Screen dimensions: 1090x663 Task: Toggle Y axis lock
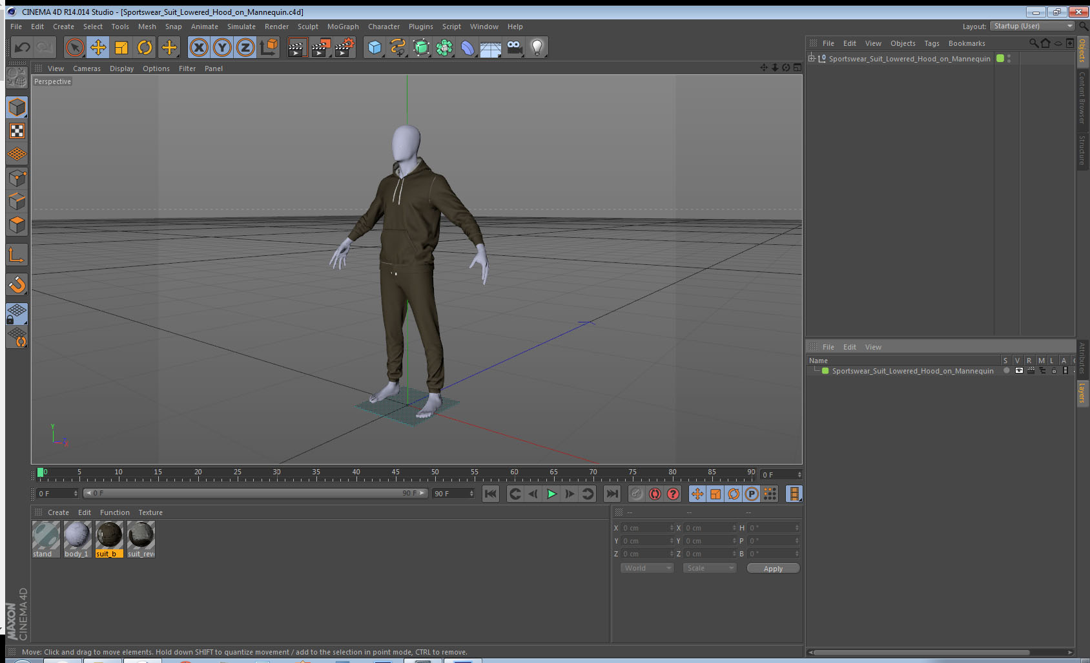tap(222, 47)
